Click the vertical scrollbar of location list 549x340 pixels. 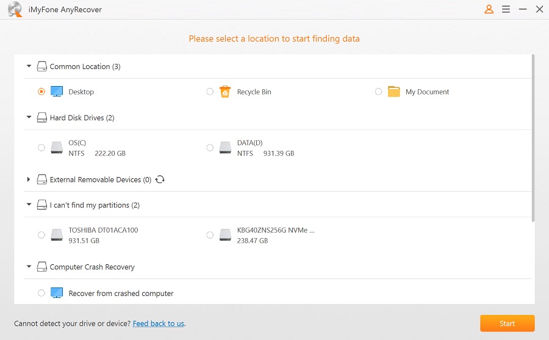coord(533,137)
